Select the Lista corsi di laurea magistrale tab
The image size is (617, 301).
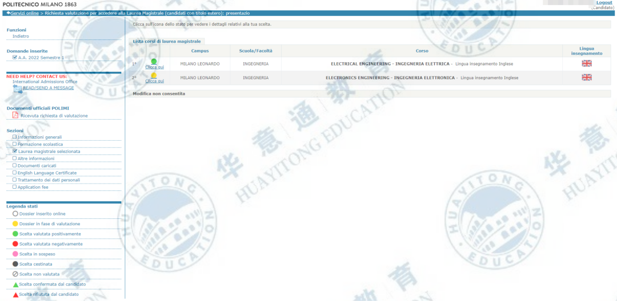tap(166, 41)
